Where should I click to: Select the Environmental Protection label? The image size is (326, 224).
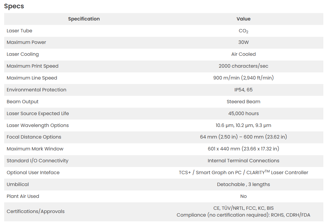coord(36,90)
